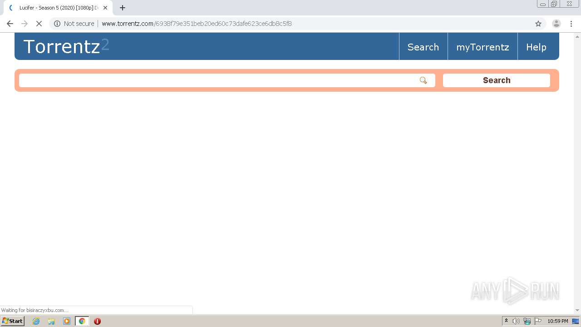Open the red shield taskbar icon
This screenshot has width=581, height=327.
(x=97, y=321)
